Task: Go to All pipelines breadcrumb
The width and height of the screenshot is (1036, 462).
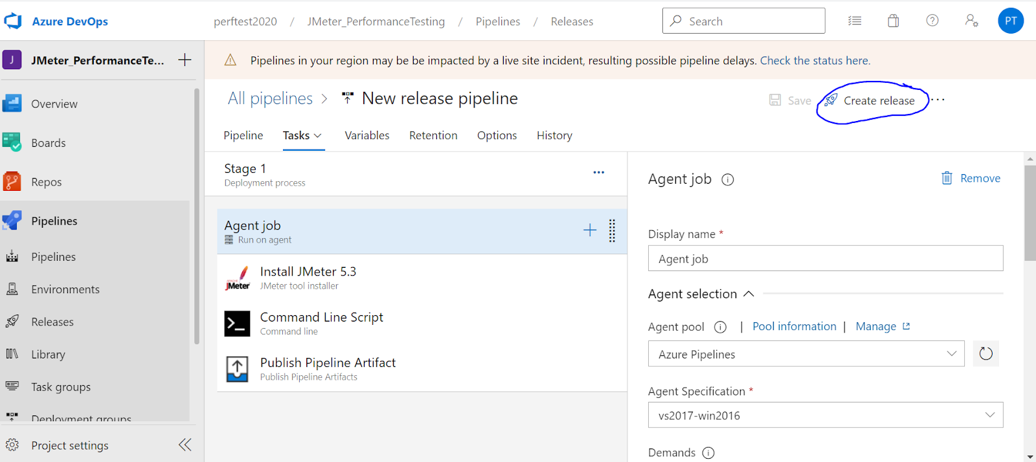Action: 270,98
